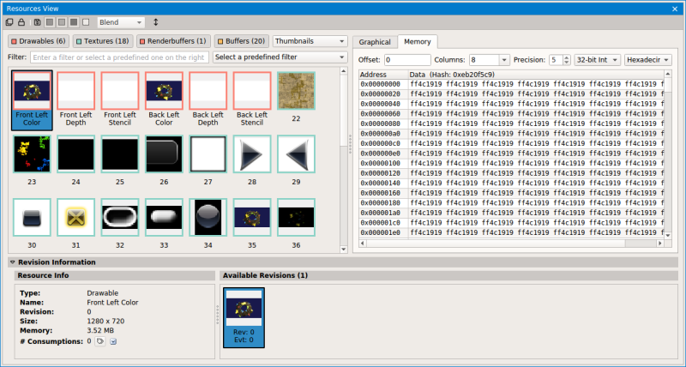Open the Columns combo box dropdown
The image size is (686, 367).
tap(504, 60)
